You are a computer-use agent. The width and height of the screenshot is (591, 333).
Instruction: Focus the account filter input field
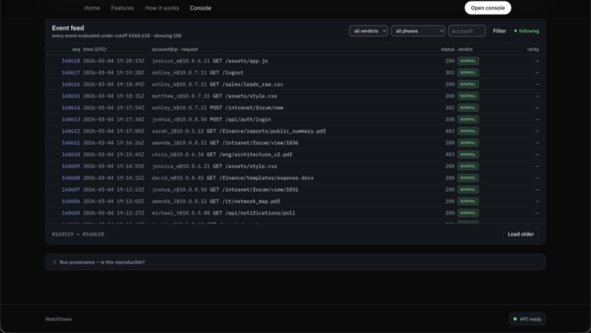[466, 31]
